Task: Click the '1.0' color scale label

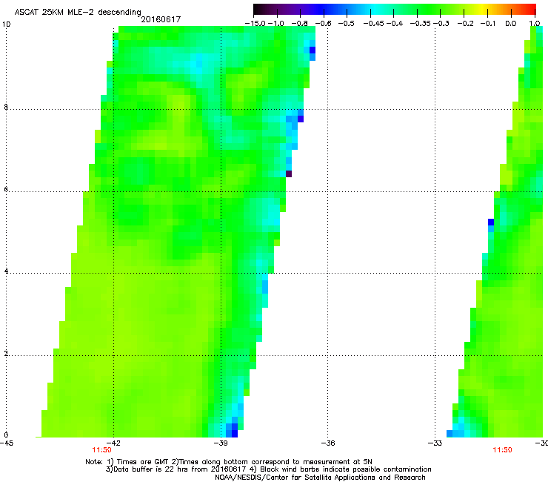Action: pyautogui.click(x=535, y=24)
